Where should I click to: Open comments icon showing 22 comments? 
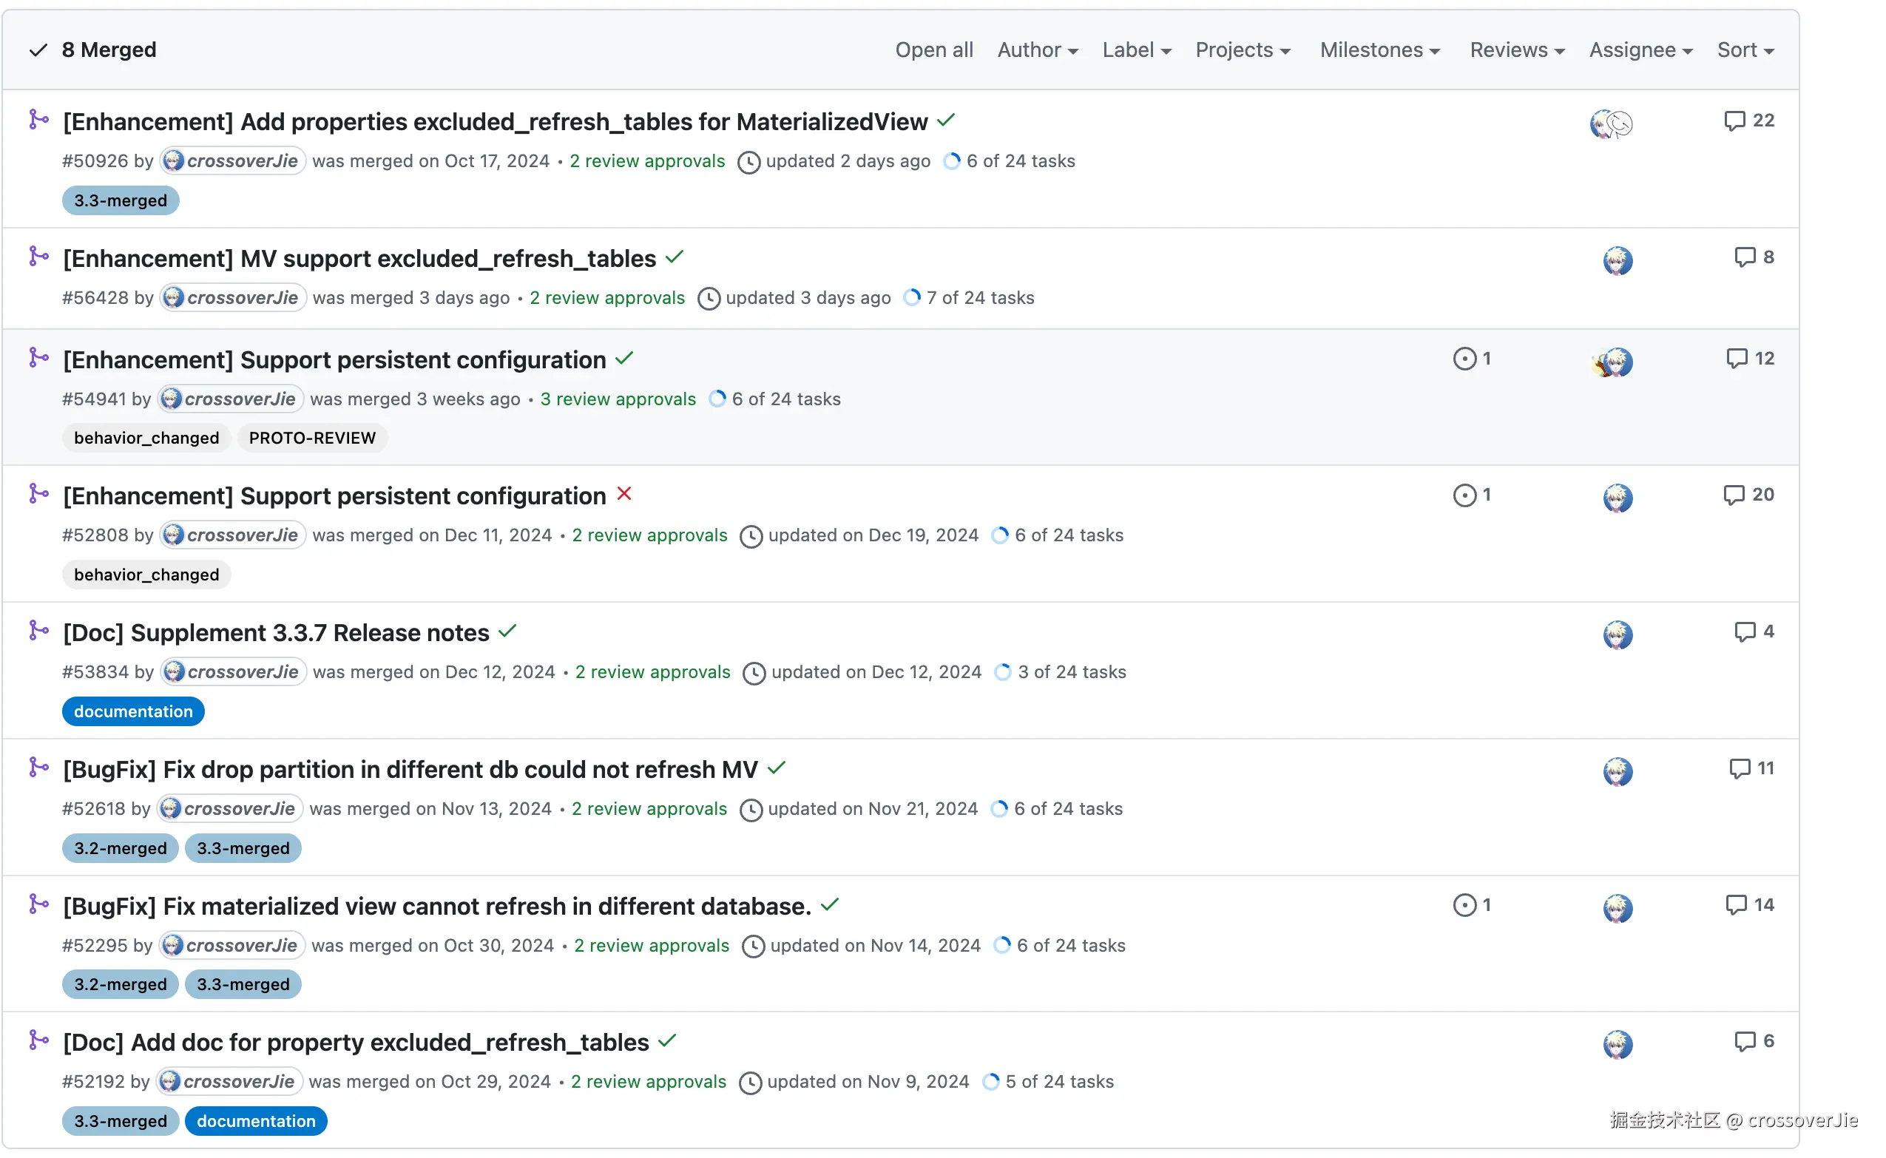point(1734,121)
